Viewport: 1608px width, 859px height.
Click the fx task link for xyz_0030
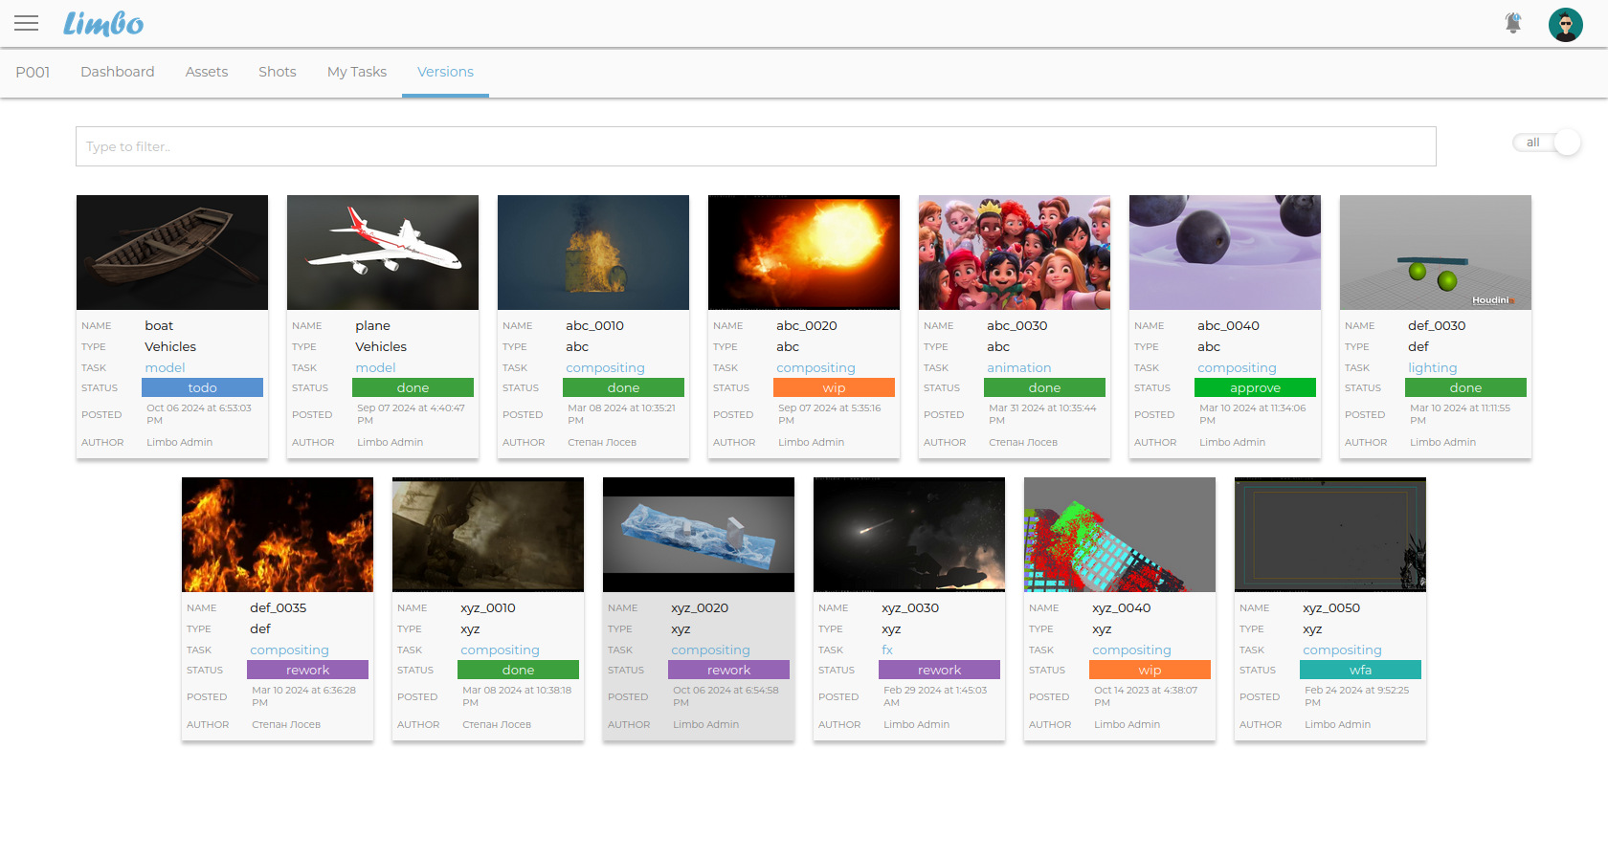(887, 650)
